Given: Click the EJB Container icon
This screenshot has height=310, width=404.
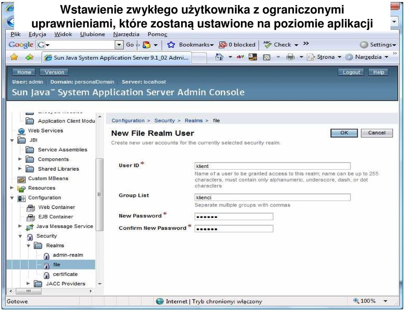Looking at the screenshot, I should [x=31, y=217].
